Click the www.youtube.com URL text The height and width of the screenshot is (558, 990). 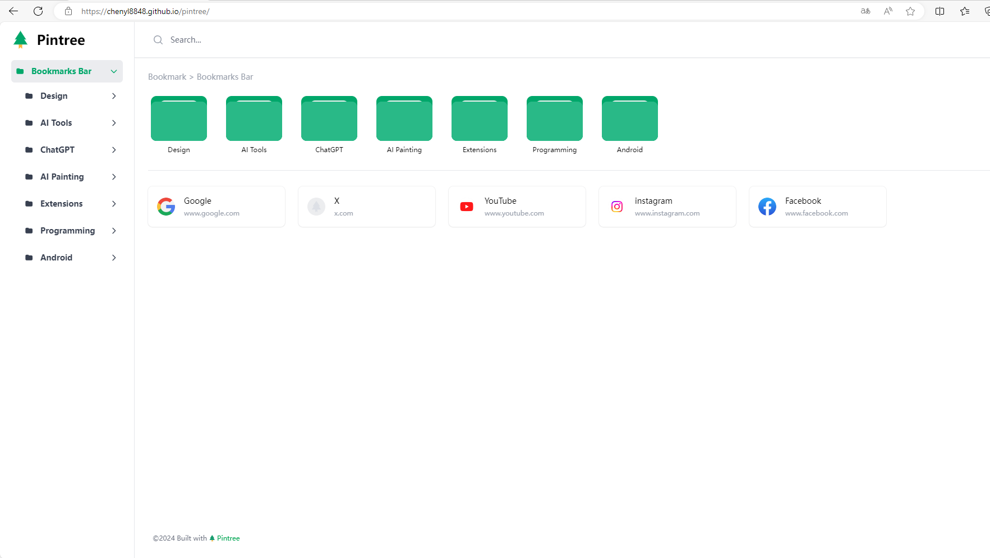point(514,213)
